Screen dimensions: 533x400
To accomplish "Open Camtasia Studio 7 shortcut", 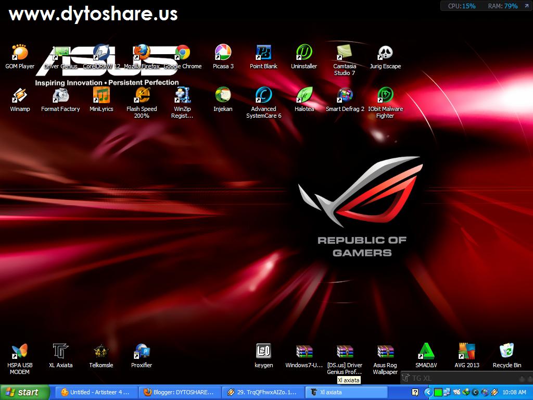I will [345, 60].
